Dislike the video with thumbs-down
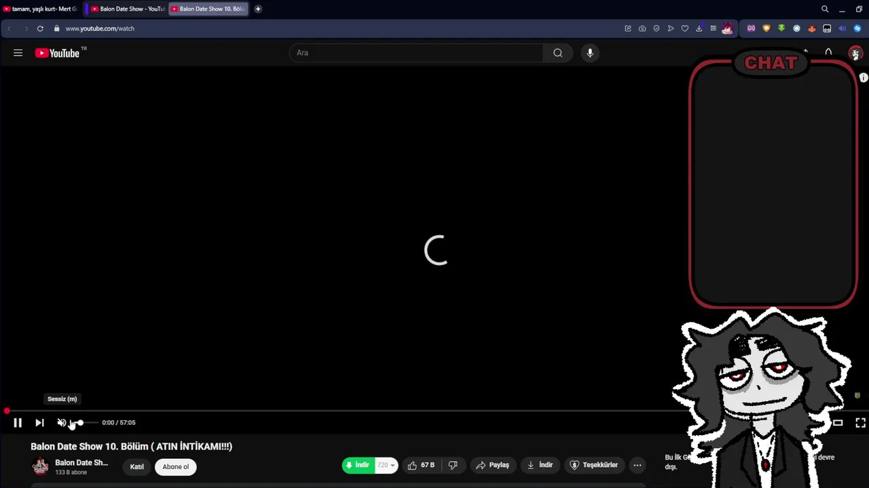The height and width of the screenshot is (488, 869). [x=453, y=465]
